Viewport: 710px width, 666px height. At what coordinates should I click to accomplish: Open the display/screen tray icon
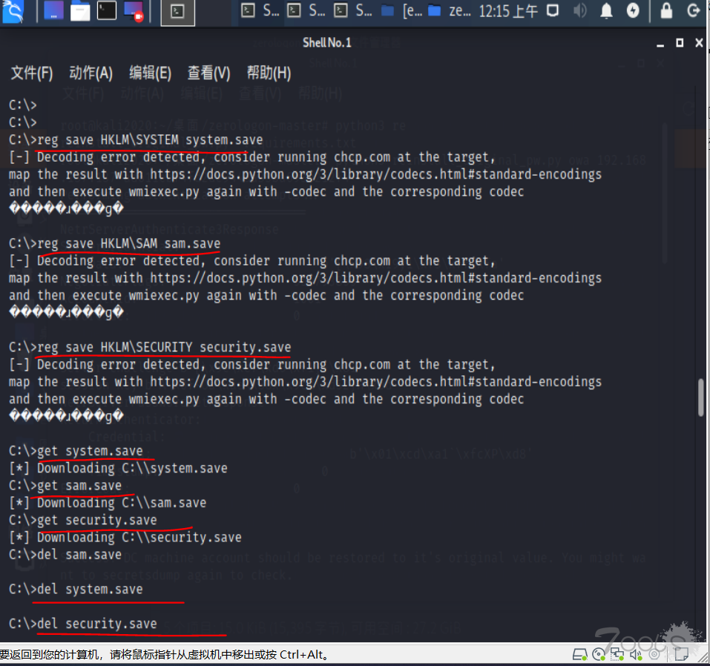(x=553, y=10)
